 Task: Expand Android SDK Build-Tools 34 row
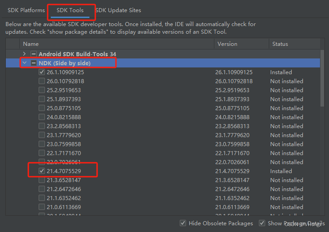pos(24,54)
